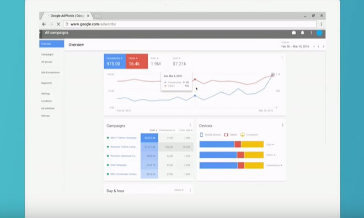This screenshot has height=218, width=364.
Task: Open Ads & extensions in the sidebar
Action: [50, 72]
